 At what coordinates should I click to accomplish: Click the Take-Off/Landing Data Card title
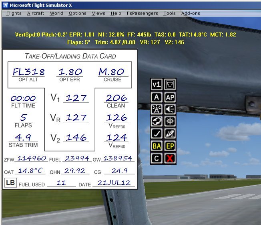coord(70,56)
